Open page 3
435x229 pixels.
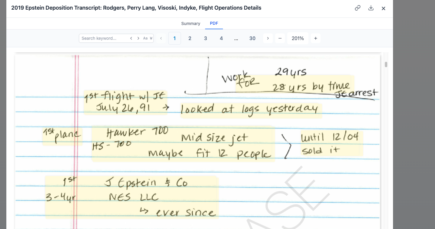pyautogui.click(x=205, y=38)
